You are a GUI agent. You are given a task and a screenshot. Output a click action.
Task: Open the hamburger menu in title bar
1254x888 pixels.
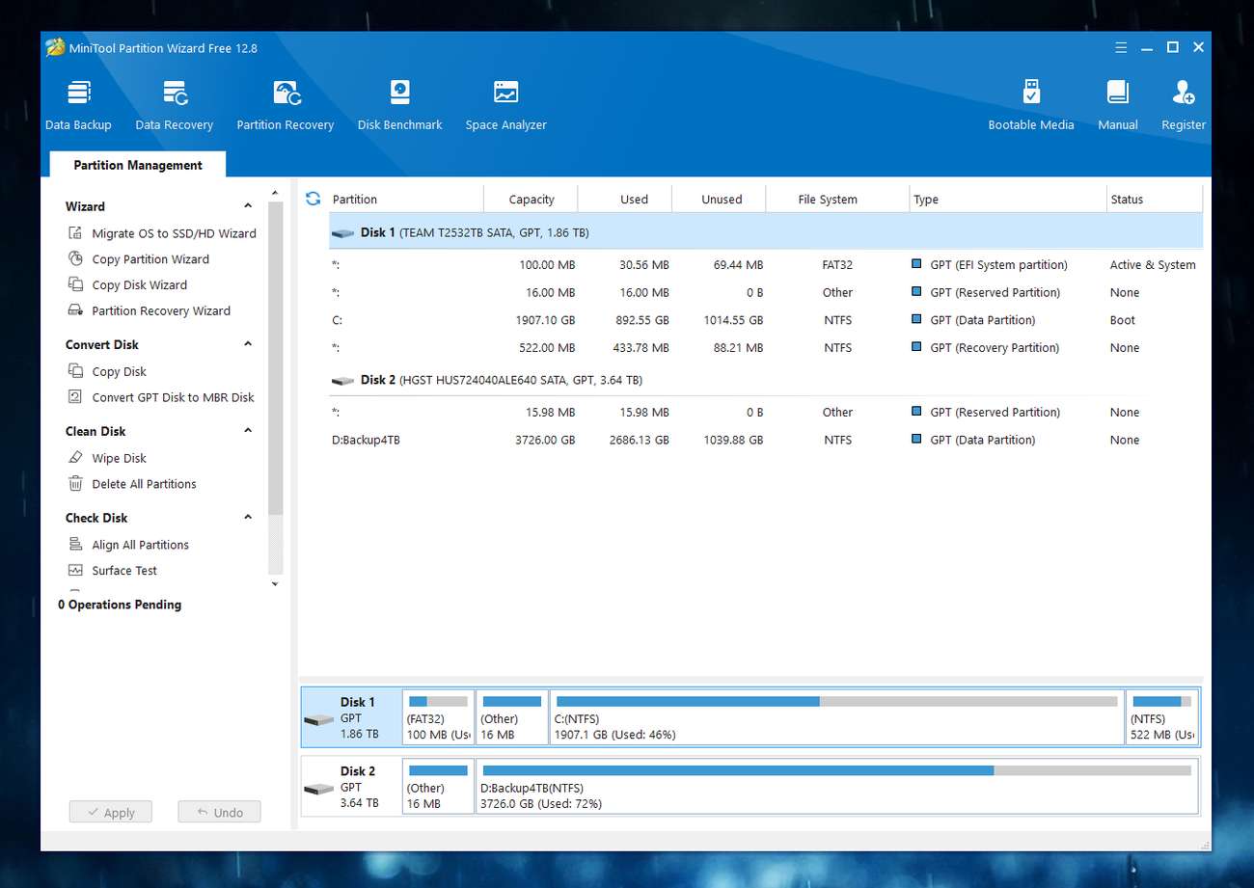[x=1121, y=47]
